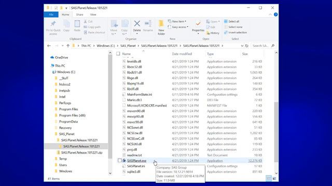332x186 pixels.
Task: Select Program Files (x86) folder in tree
Action: click(72, 115)
